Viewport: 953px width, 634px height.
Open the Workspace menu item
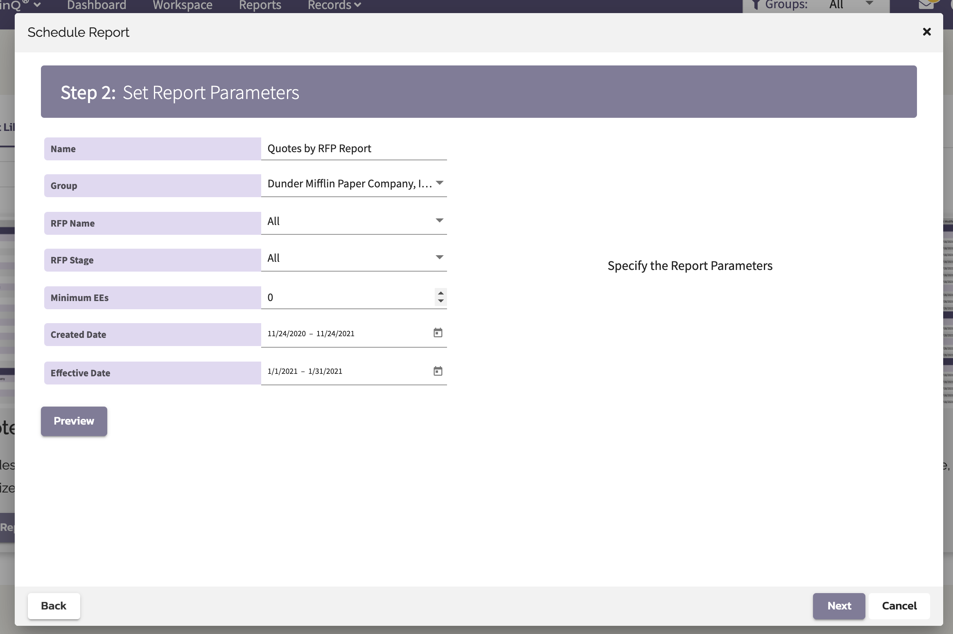point(183,5)
